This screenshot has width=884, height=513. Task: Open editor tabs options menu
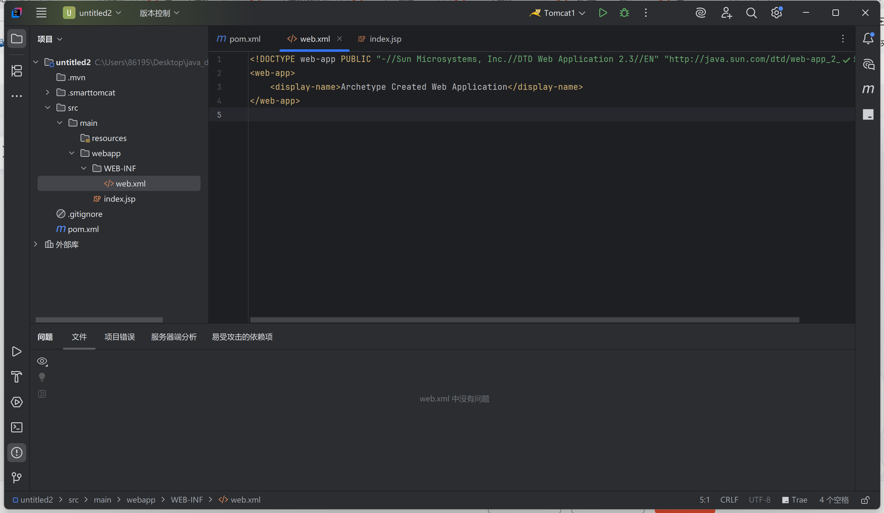(843, 39)
